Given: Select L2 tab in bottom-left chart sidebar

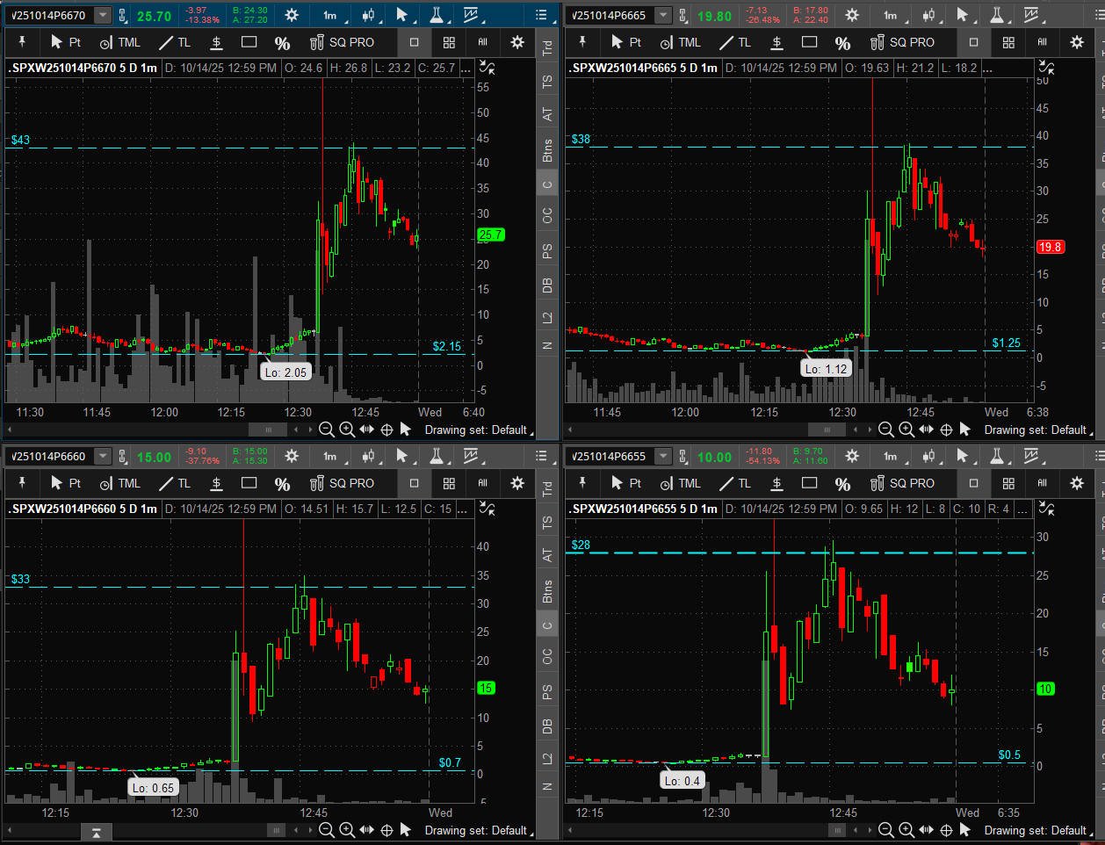Looking at the screenshot, I should coord(547,758).
